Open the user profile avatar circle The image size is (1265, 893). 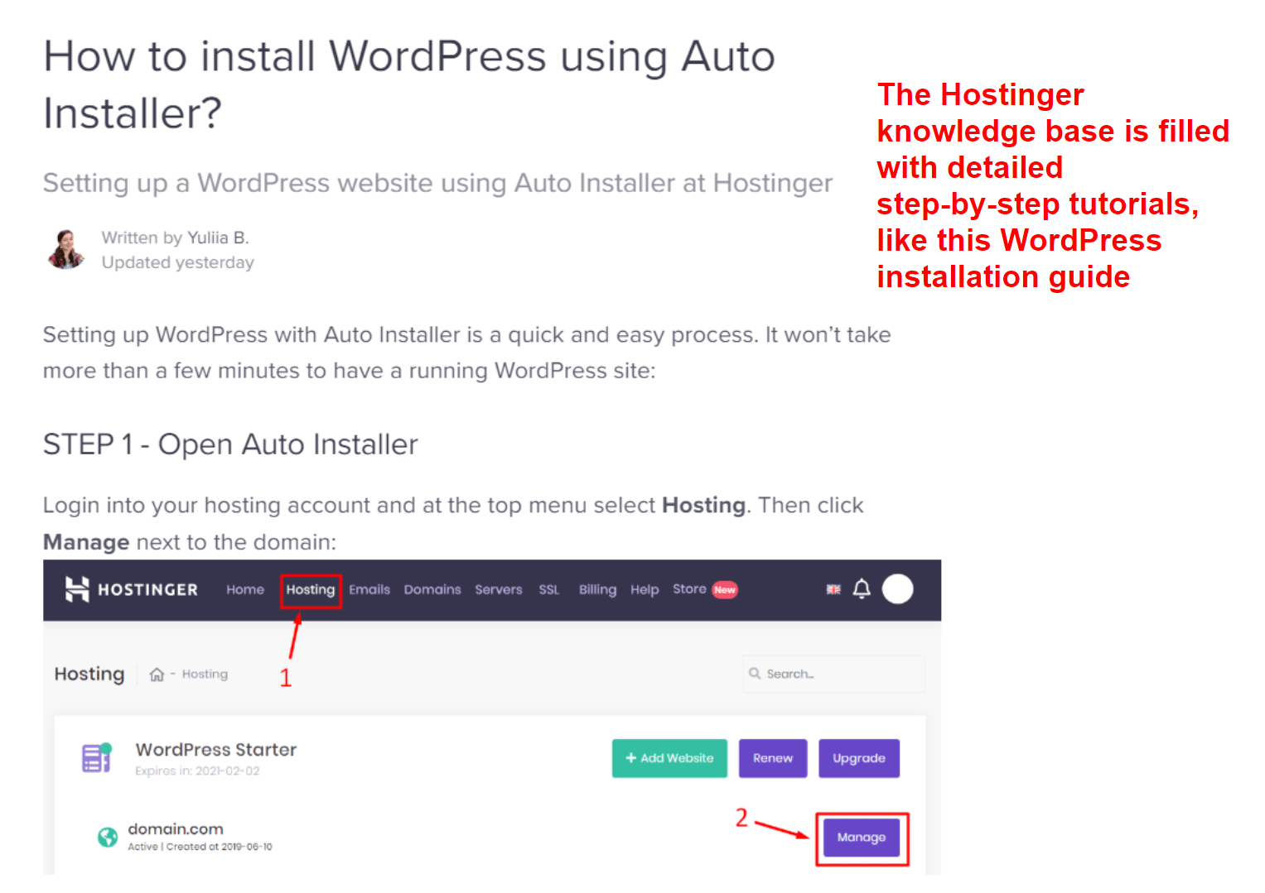(898, 589)
